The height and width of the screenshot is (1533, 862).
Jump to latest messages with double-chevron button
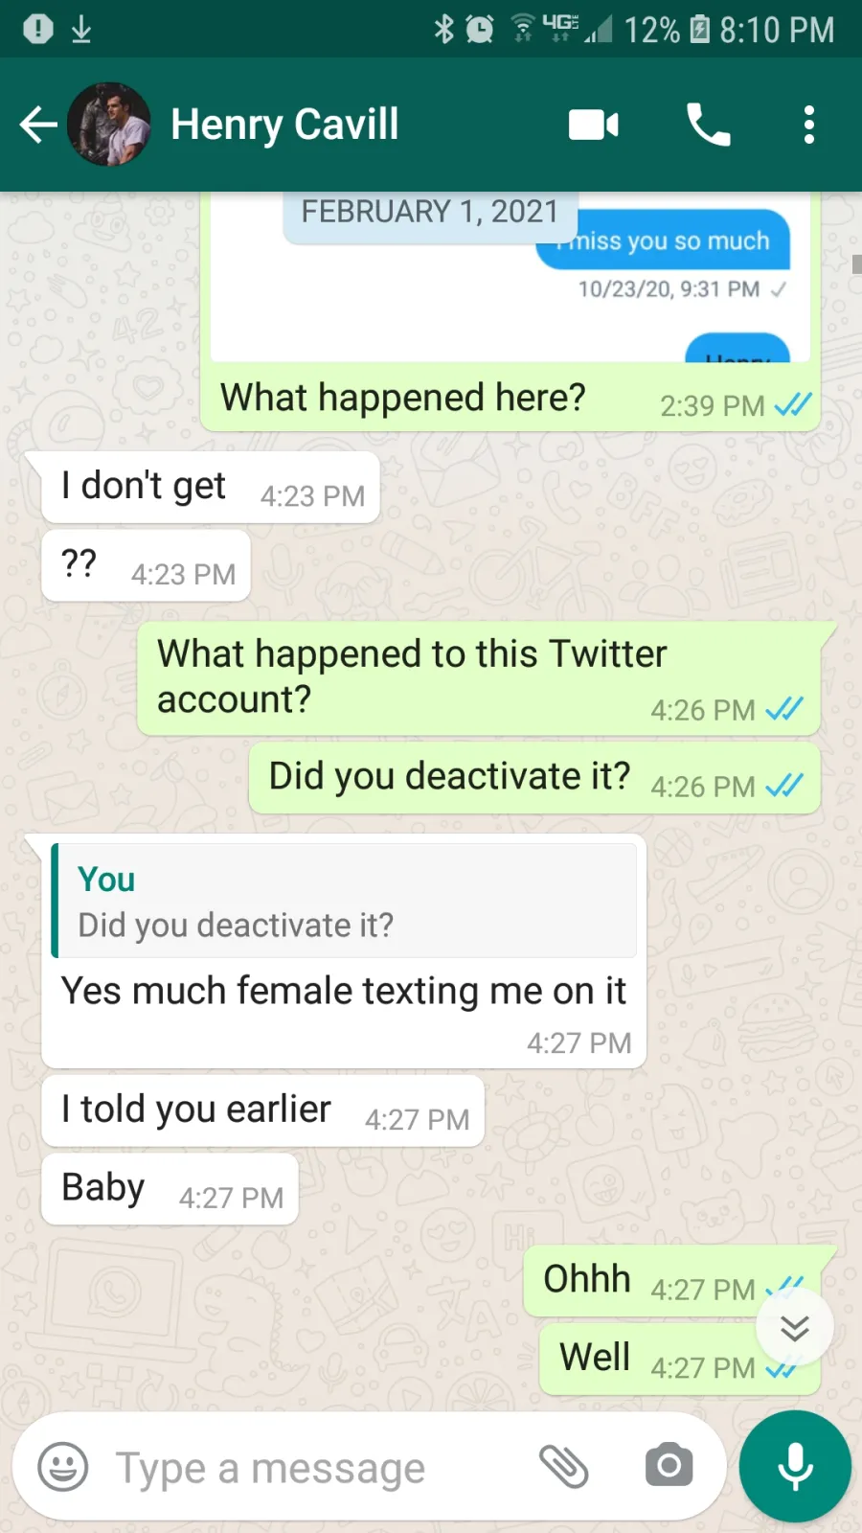pyautogui.click(x=795, y=1328)
